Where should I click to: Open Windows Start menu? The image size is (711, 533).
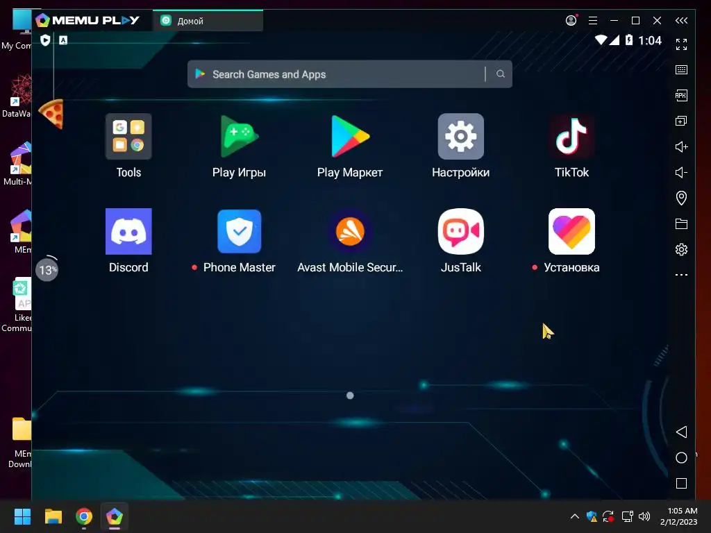[x=22, y=516]
